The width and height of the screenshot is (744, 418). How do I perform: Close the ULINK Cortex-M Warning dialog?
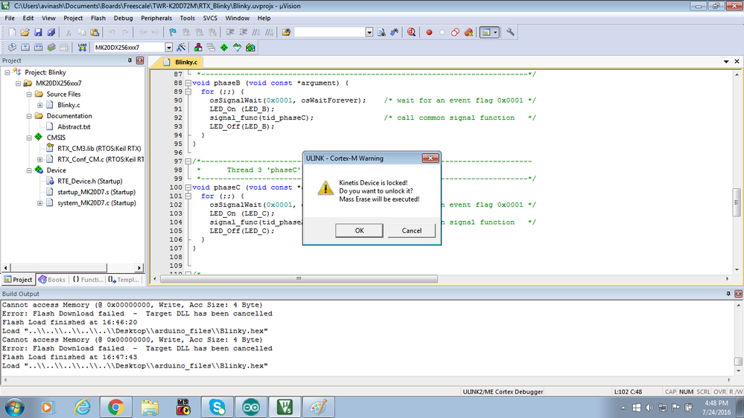click(430, 158)
